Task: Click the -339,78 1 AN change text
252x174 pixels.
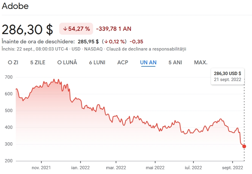Action: tap(114, 29)
